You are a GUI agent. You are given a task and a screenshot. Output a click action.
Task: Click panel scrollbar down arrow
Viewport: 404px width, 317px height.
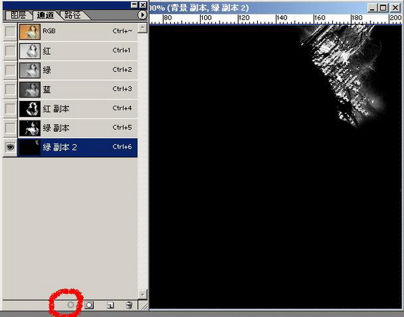tap(142, 294)
